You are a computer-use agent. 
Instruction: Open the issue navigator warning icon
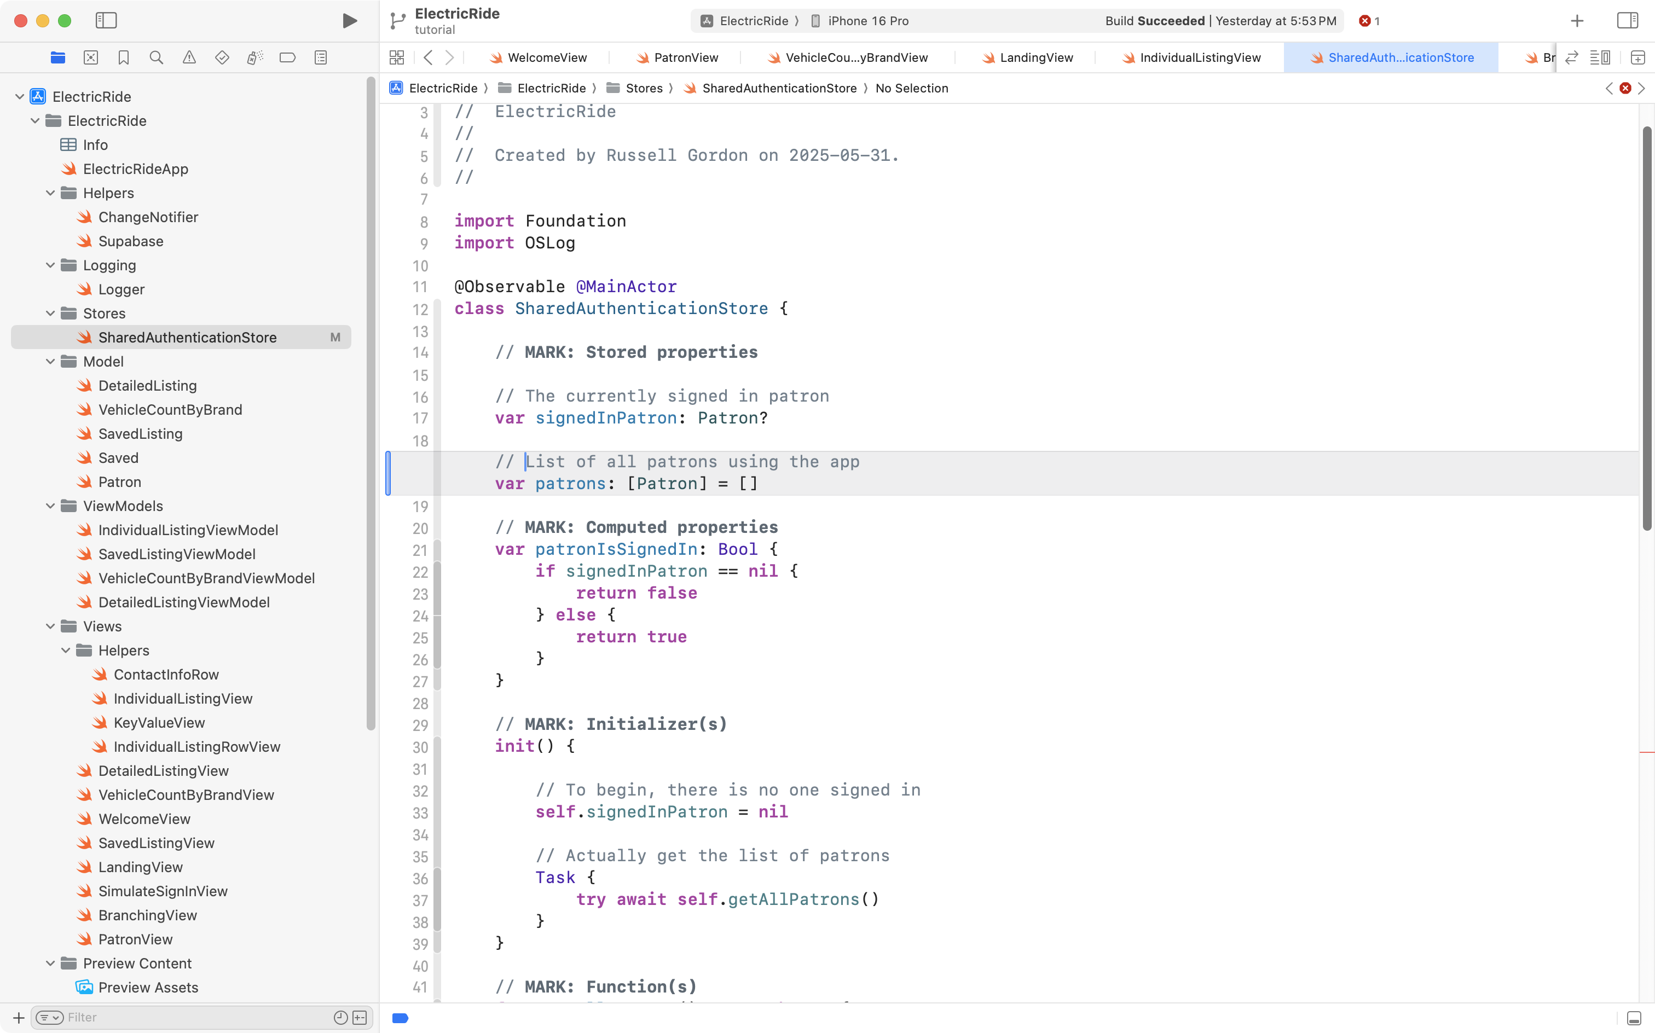(189, 57)
